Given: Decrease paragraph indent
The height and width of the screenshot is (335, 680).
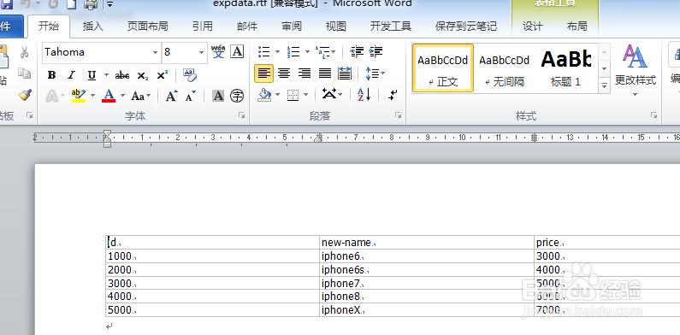Looking at the screenshot, I should coord(357,52).
